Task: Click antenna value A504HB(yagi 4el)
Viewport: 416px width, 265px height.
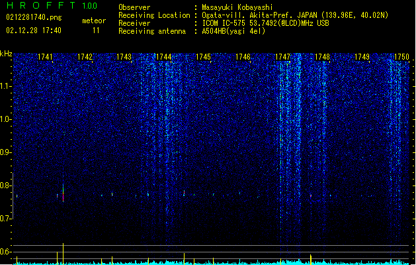Action: (x=233, y=31)
